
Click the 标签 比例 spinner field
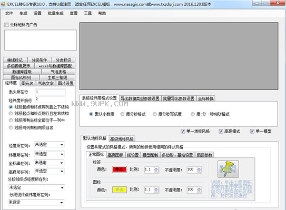click(151, 169)
